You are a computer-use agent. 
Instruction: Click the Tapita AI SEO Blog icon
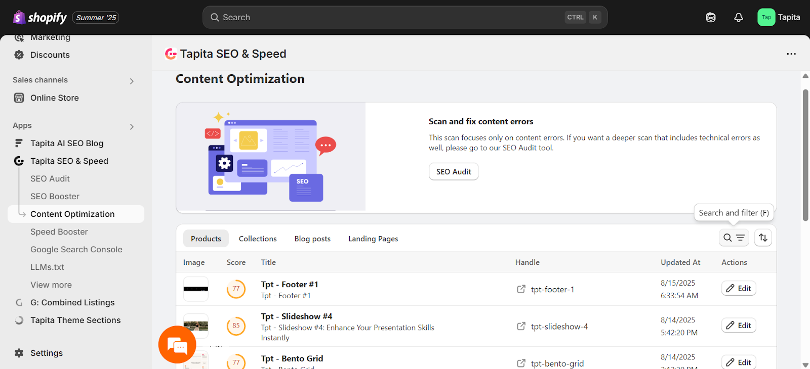click(x=19, y=143)
